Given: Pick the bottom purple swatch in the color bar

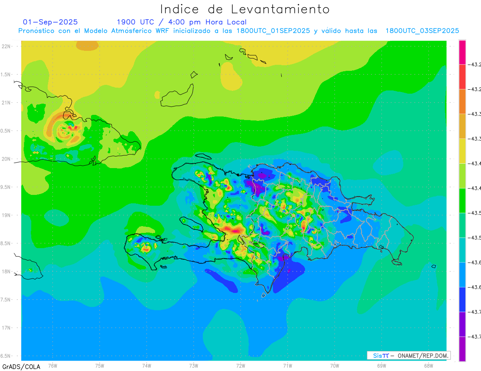Looking at the screenshot, I should click(x=462, y=349).
